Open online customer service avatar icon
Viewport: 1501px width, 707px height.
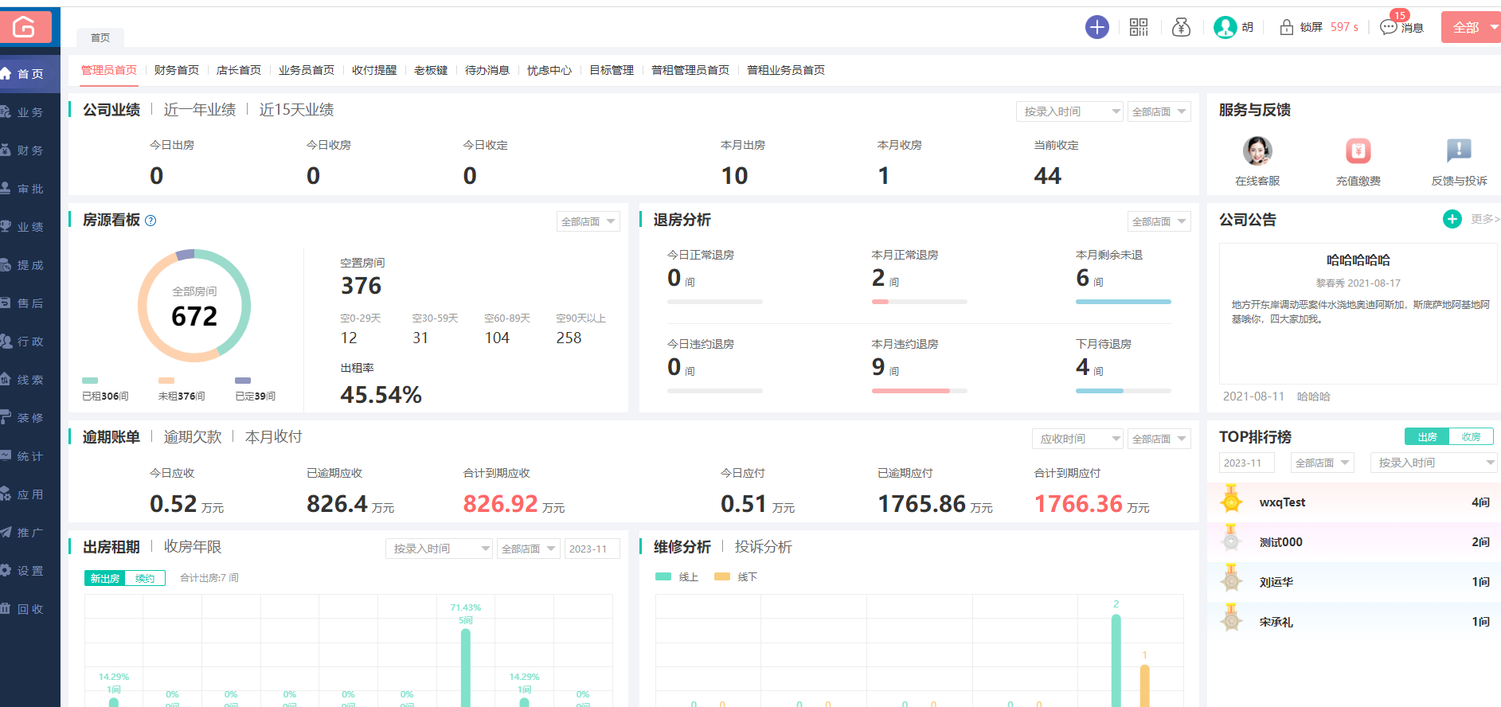[1257, 150]
